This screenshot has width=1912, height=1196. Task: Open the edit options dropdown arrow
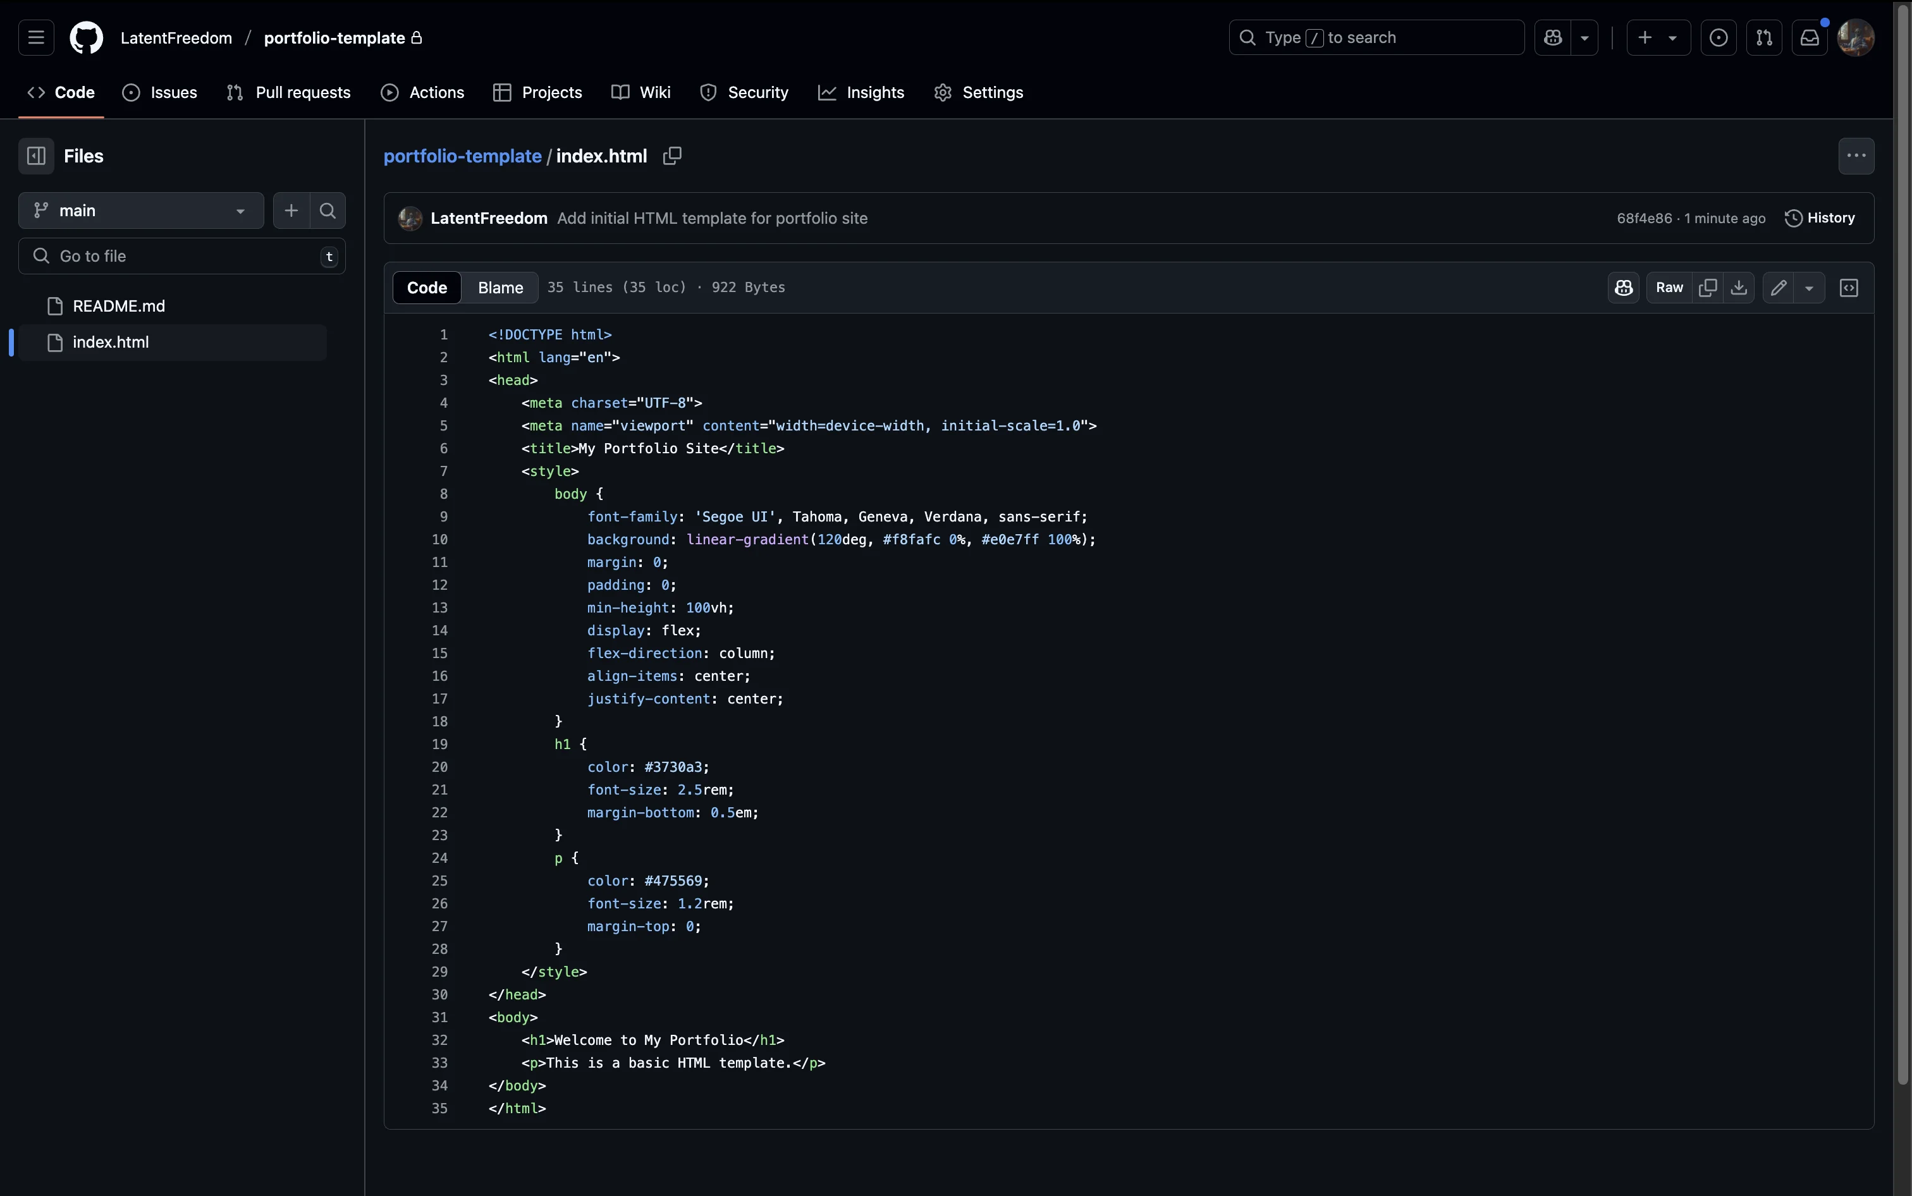tap(1811, 287)
